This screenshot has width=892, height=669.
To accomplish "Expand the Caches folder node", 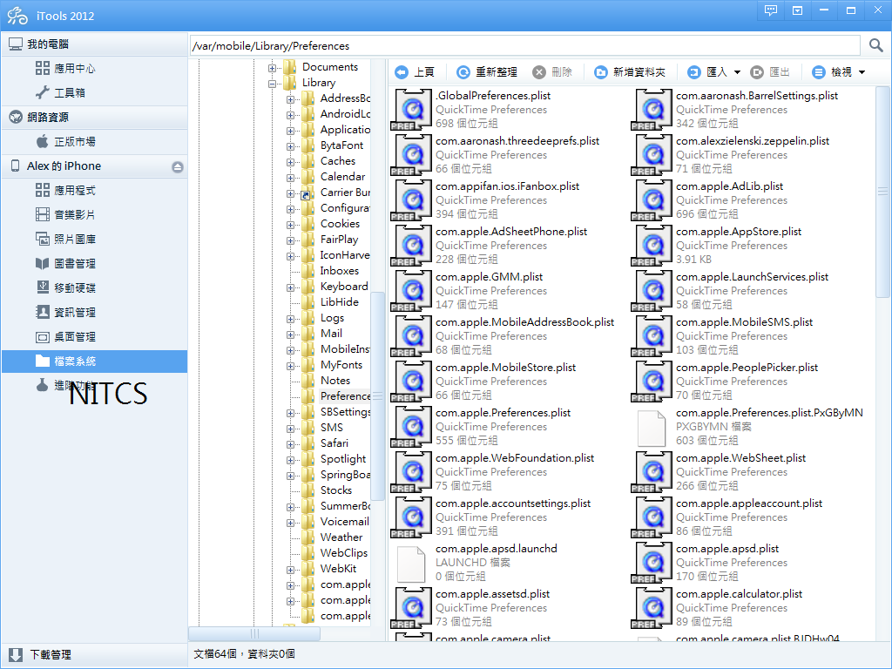I will [290, 162].
